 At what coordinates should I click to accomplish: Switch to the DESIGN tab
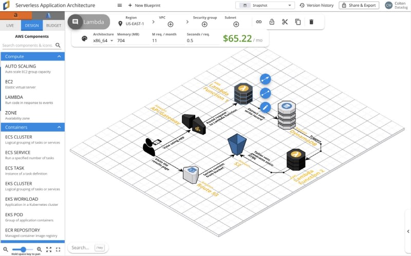[x=32, y=25]
